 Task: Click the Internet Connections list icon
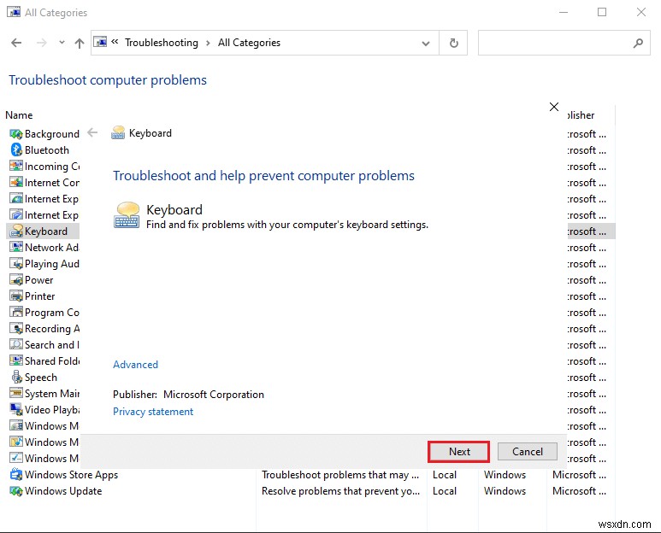pos(16,182)
